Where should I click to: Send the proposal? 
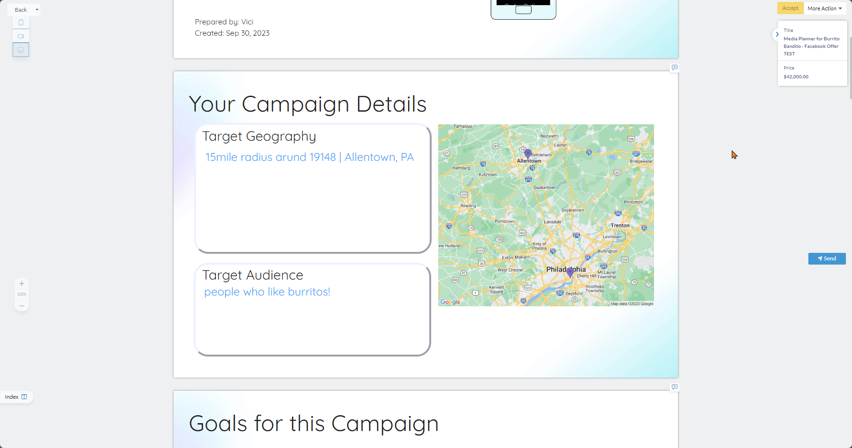(827, 258)
